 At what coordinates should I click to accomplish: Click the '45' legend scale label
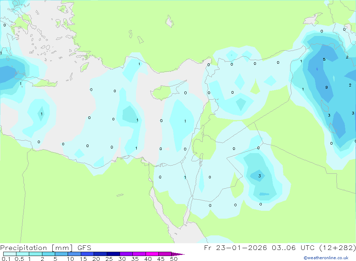click(x=161, y=259)
